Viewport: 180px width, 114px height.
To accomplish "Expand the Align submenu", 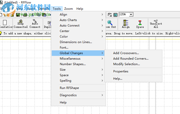I will pyautogui.click(x=78, y=15).
